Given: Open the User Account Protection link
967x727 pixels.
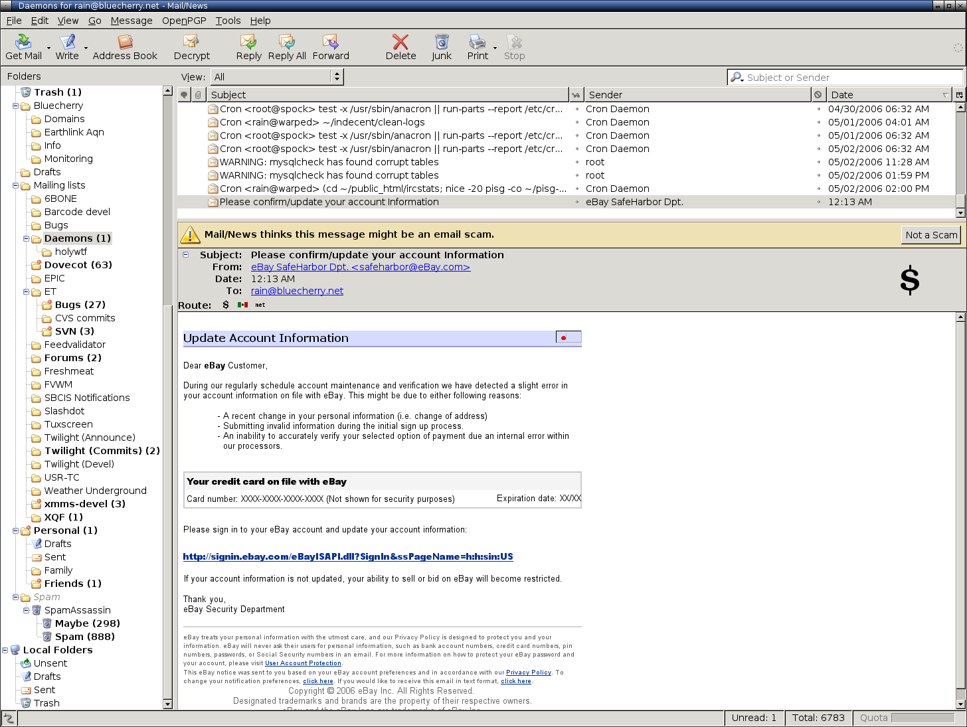Looking at the screenshot, I should pyautogui.click(x=303, y=663).
